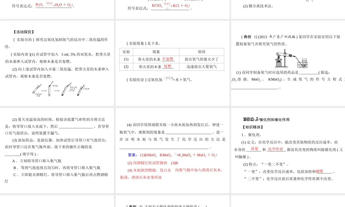Click the 实验 header cell in the table
The height and width of the screenshot is (207, 345).
click(x=126, y=52)
